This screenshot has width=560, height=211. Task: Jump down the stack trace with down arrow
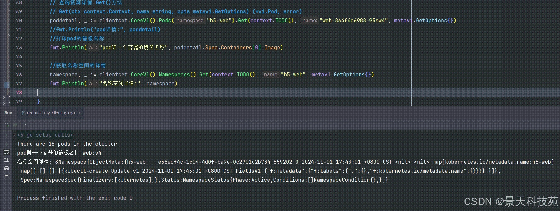(7, 144)
